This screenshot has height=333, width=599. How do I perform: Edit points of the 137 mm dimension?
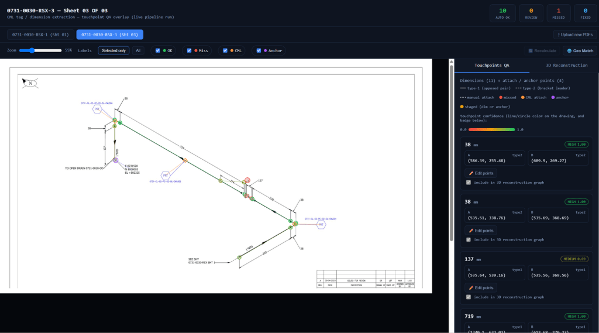click(481, 288)
